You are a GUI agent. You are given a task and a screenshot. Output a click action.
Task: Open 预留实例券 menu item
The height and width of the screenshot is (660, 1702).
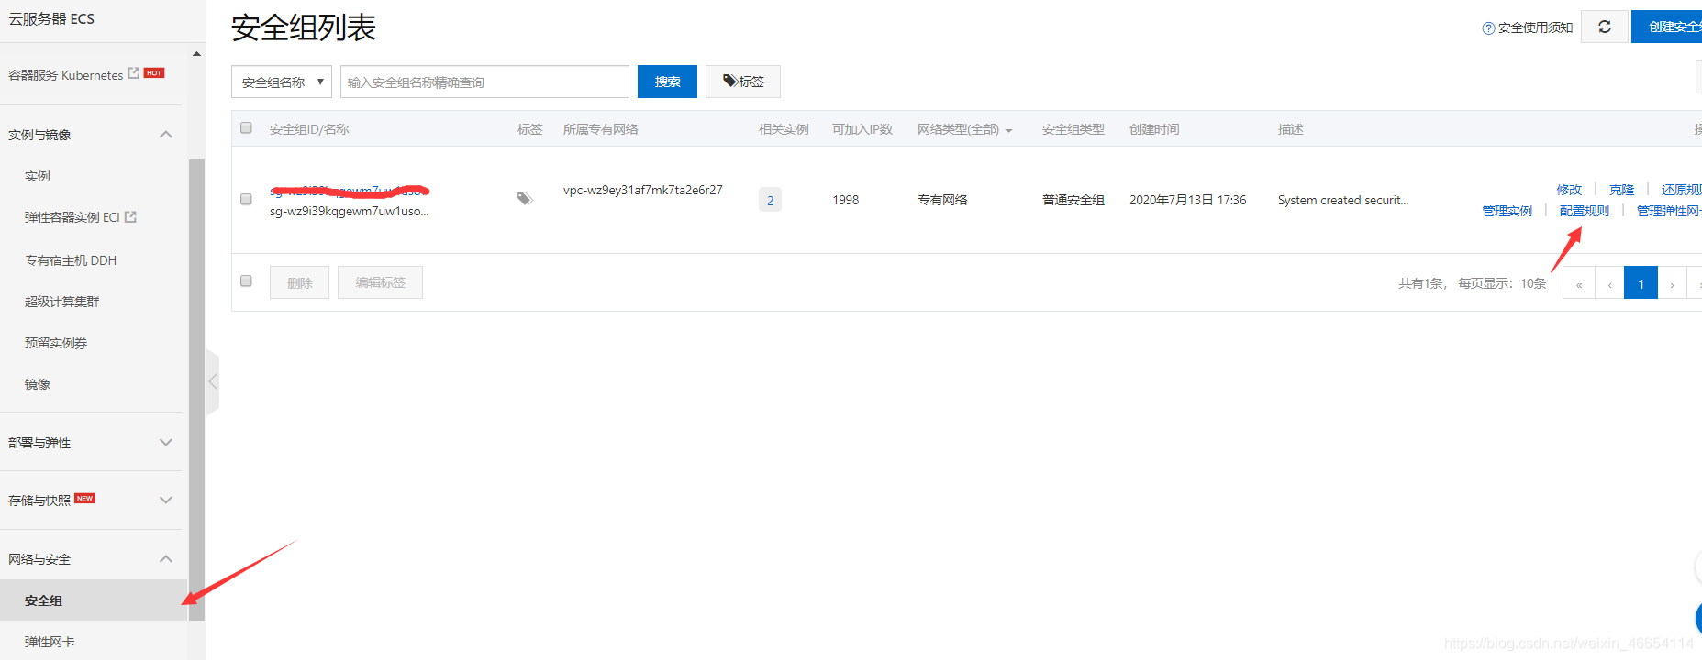[x=56, y=343]
